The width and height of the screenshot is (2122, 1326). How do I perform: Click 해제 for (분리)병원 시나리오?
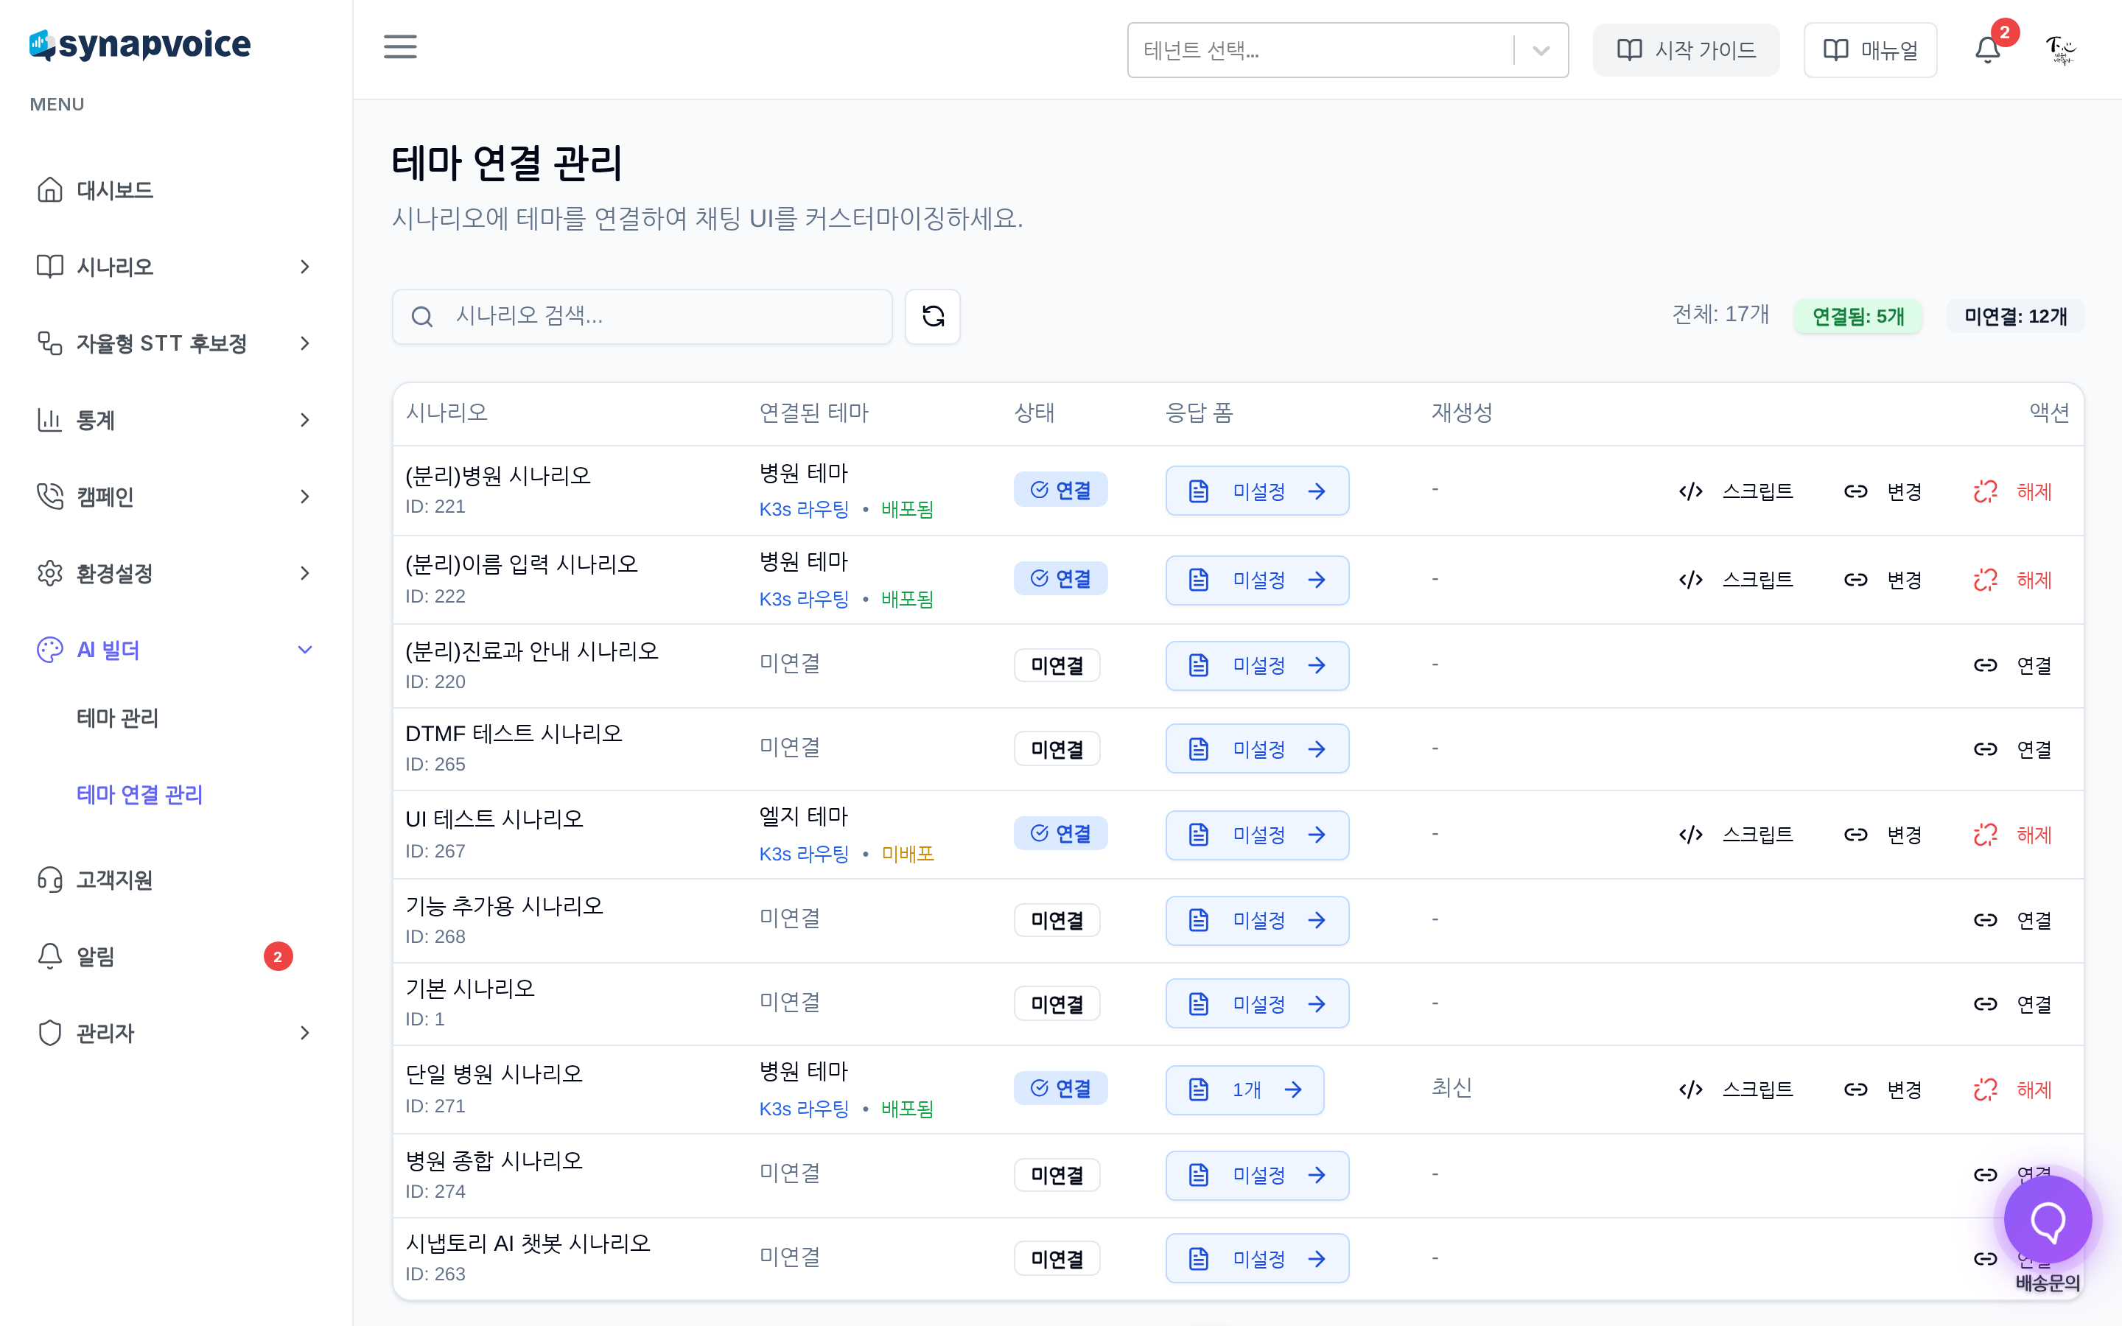[2012, 491]
